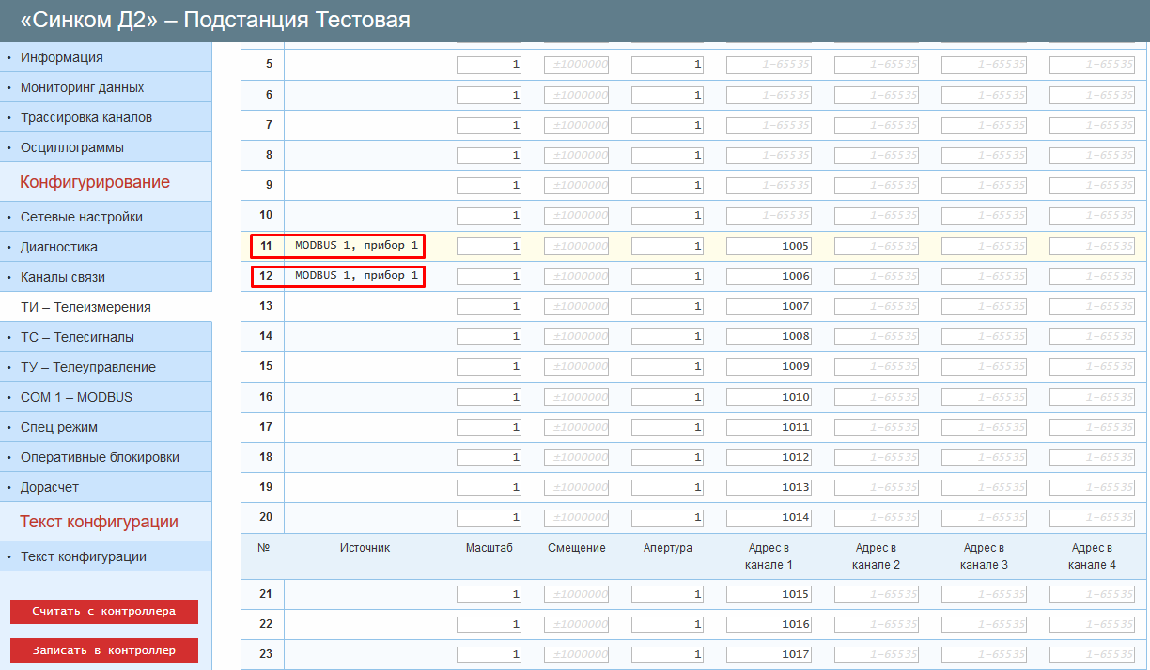Image resolution: width=1150 pixels, height=670 pixels.
Task: Click Записать в контроллер button
Action: point(104,650)
